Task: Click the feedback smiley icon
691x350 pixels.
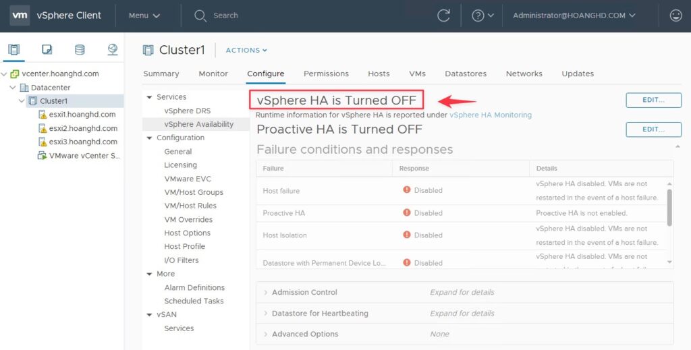Action: (x=675, y=16)
